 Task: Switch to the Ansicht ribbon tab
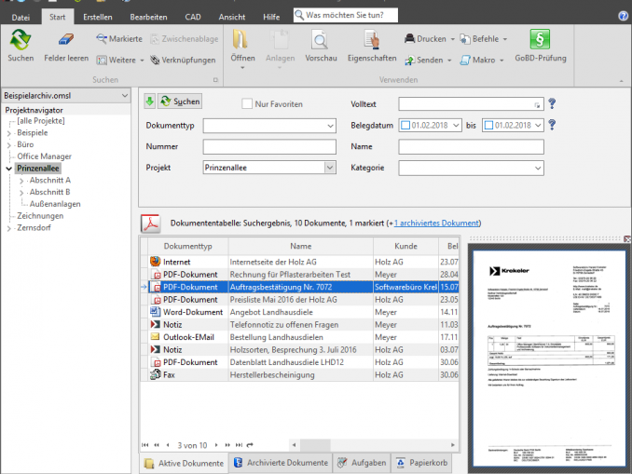(x=232, y=17)
